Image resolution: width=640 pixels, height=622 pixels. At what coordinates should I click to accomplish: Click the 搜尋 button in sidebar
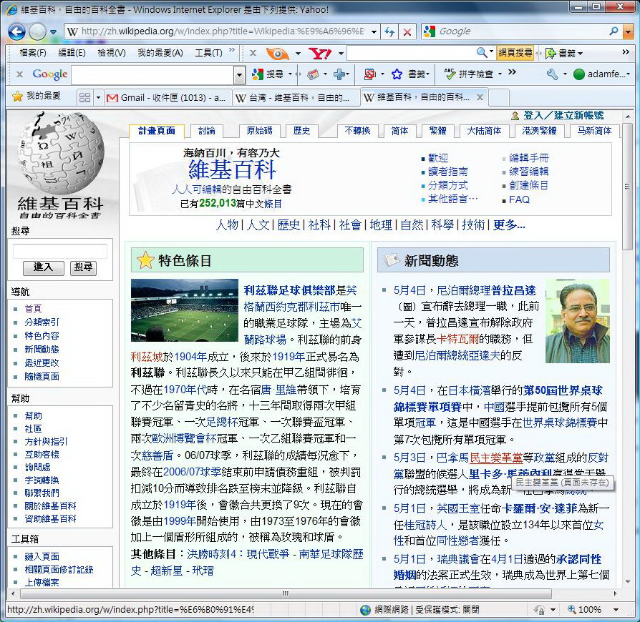click(83, 267)
